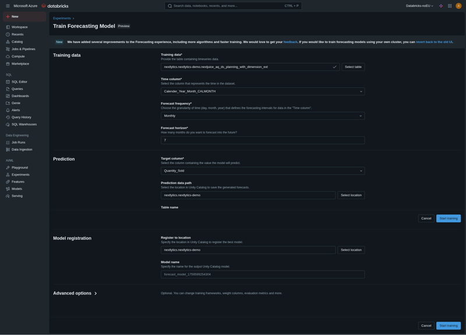Open Playground under AI/ML
This screenshot has height=335, width=466.
(x=19, y=167)
